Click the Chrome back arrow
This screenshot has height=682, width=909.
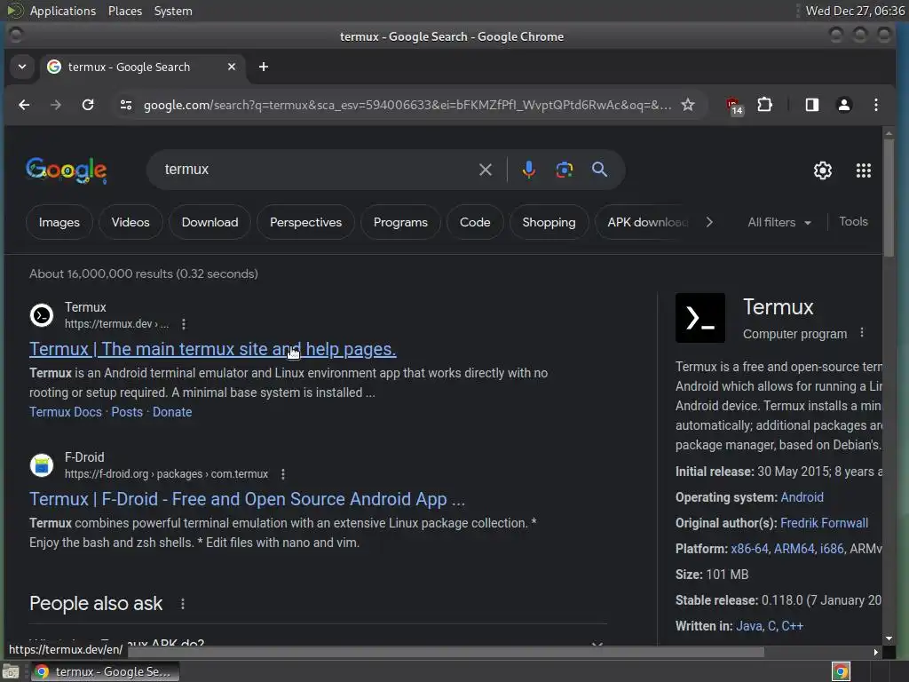pyautogui.click(x=24, y=105)
